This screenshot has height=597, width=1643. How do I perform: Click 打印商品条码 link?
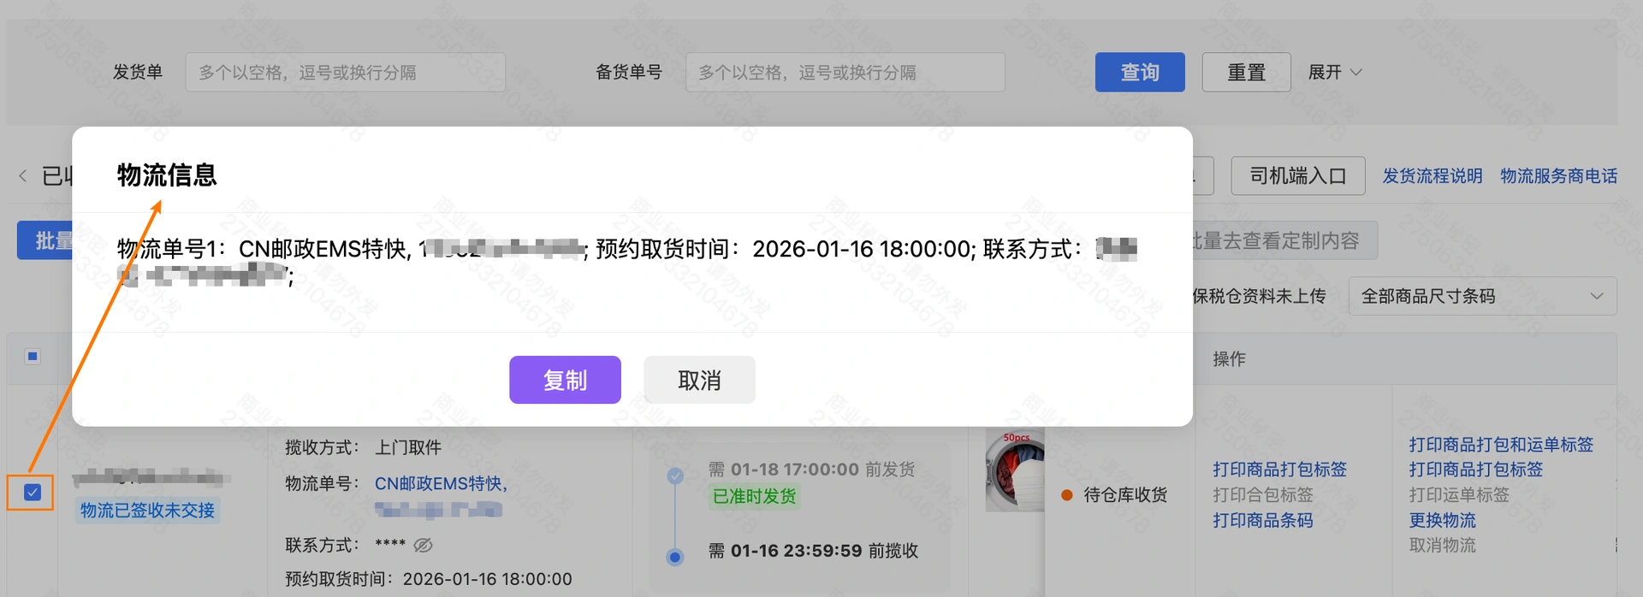click(1262, 520)
